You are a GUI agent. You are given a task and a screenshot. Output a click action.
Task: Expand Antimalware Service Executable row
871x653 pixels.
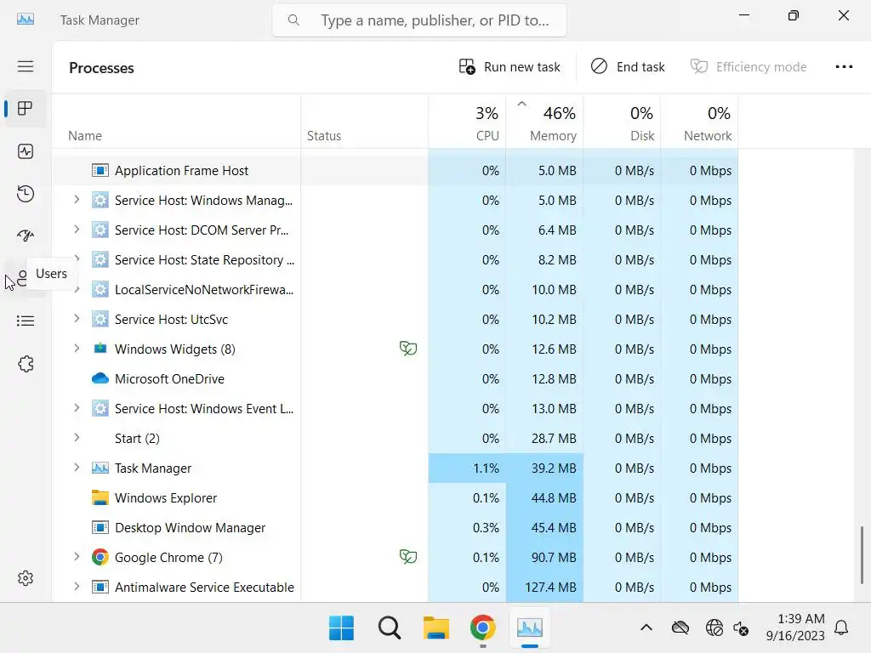point(77,587)
